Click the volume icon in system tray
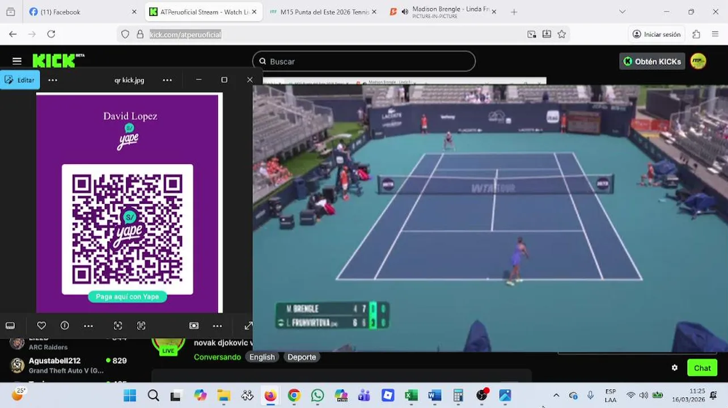 (x=644, y=396)
